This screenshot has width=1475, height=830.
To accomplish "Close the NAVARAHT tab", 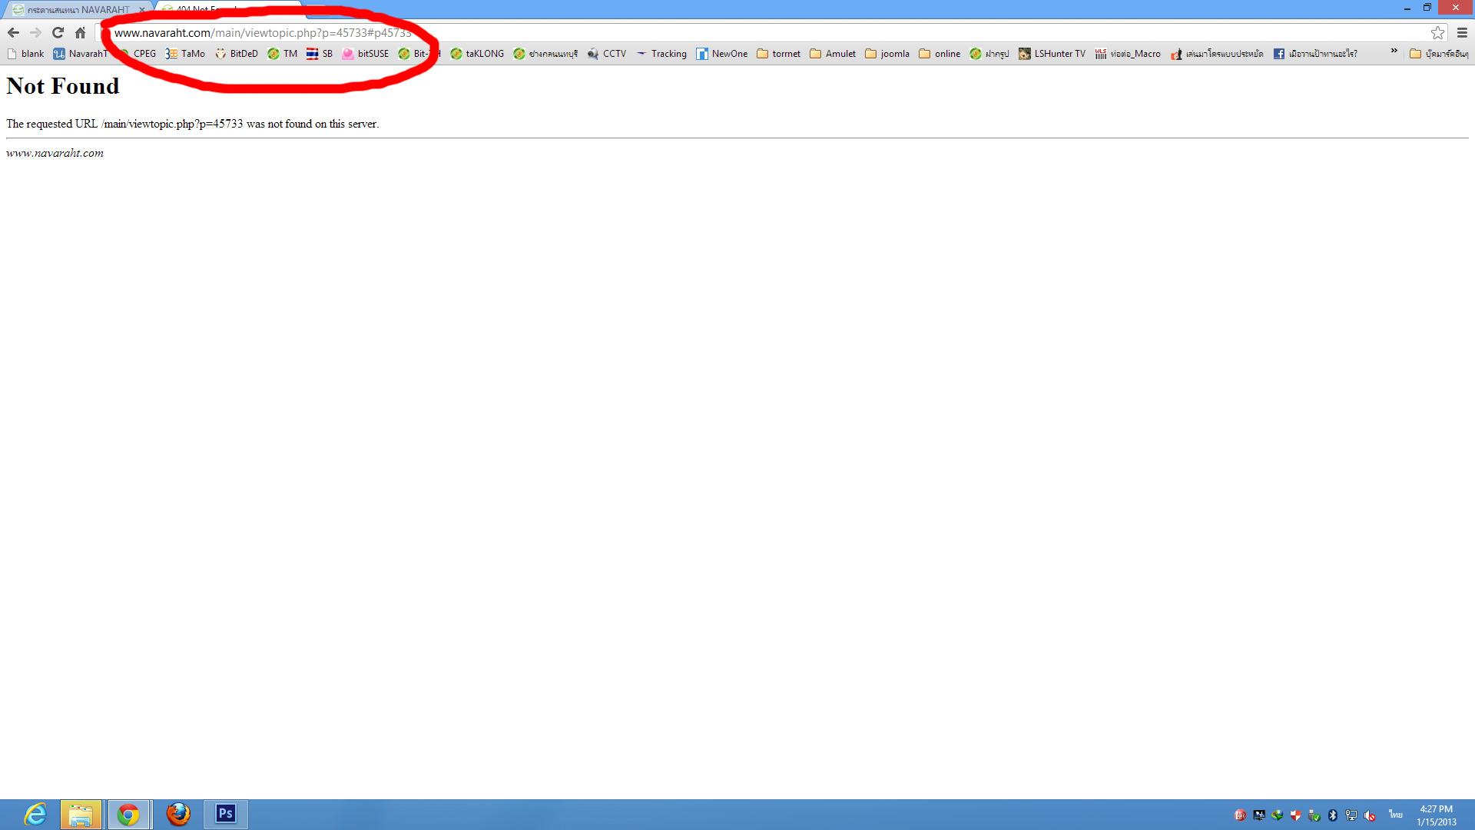I will point(142,10).
